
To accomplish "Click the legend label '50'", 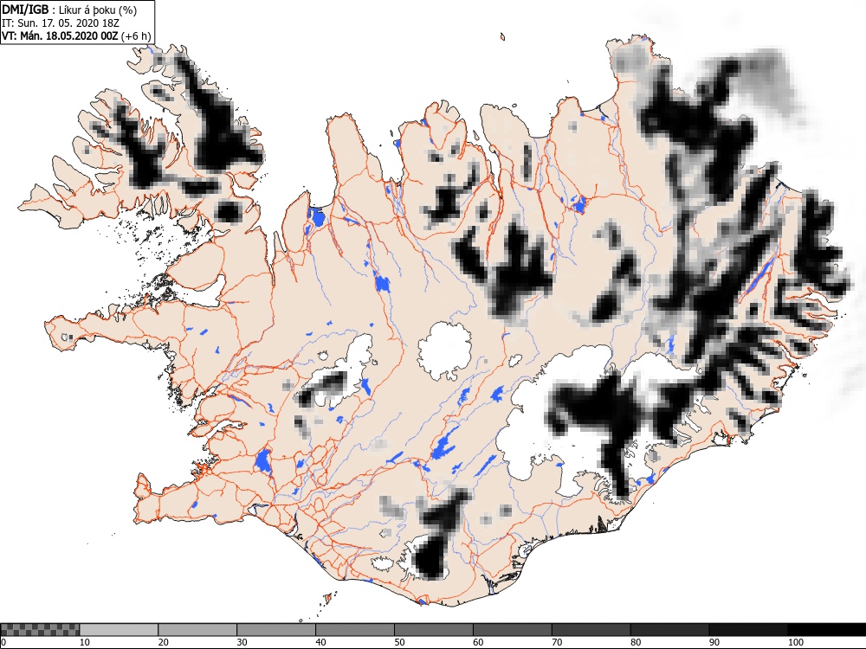I will (x=399, y=642).
